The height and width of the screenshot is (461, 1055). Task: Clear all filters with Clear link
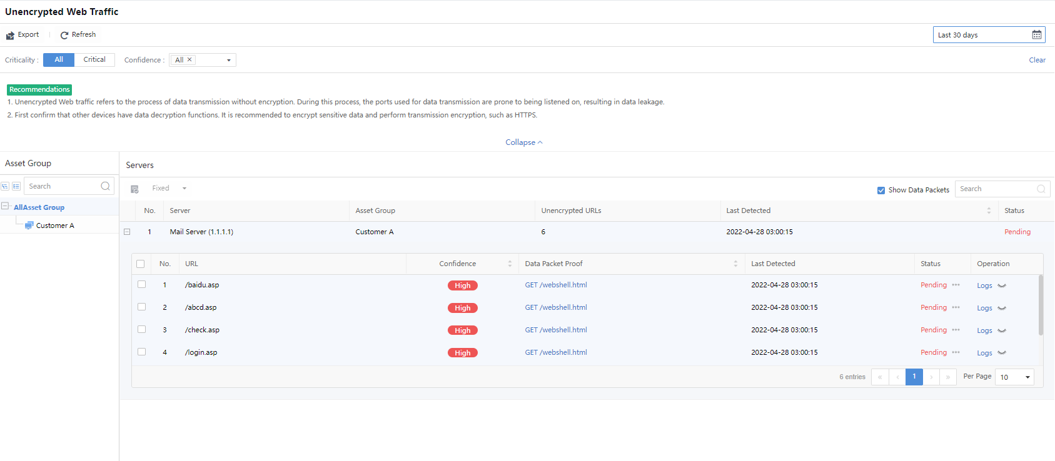pyautogui.click(x=1037, y=60)
